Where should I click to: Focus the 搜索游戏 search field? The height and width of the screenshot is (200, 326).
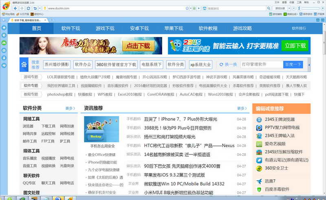[237, 9]
